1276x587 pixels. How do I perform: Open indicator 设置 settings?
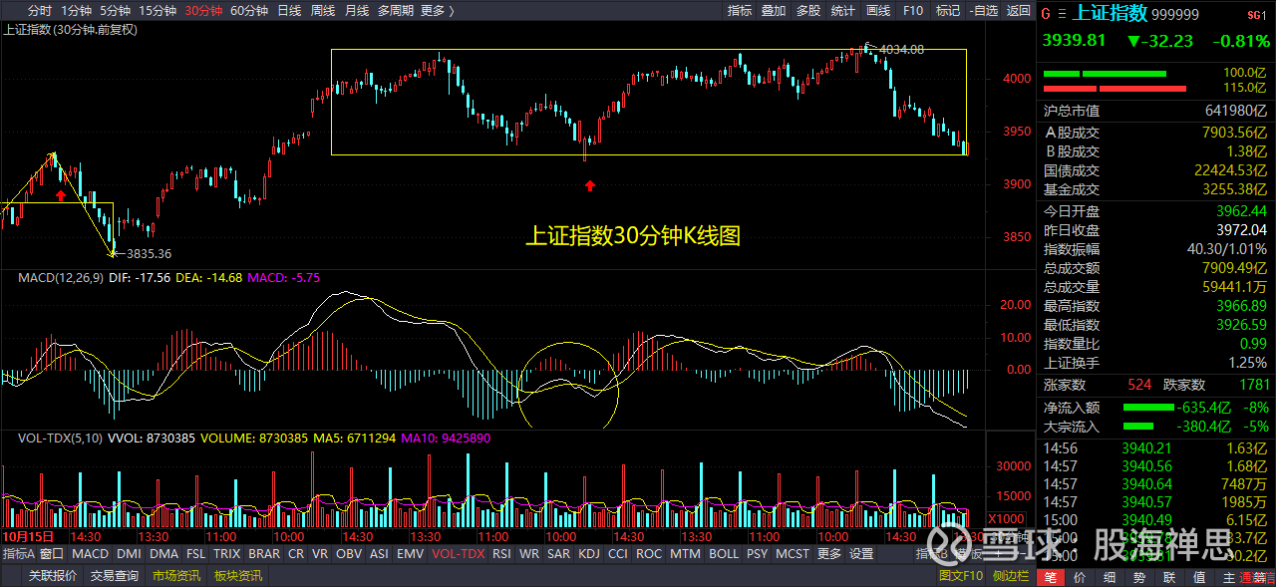(x=861, y=554)
